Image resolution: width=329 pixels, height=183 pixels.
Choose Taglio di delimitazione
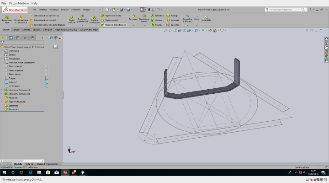click(113, 25)
